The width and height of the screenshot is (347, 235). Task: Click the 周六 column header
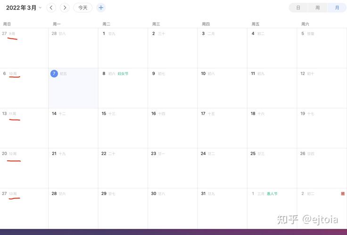tap(306, 24)
